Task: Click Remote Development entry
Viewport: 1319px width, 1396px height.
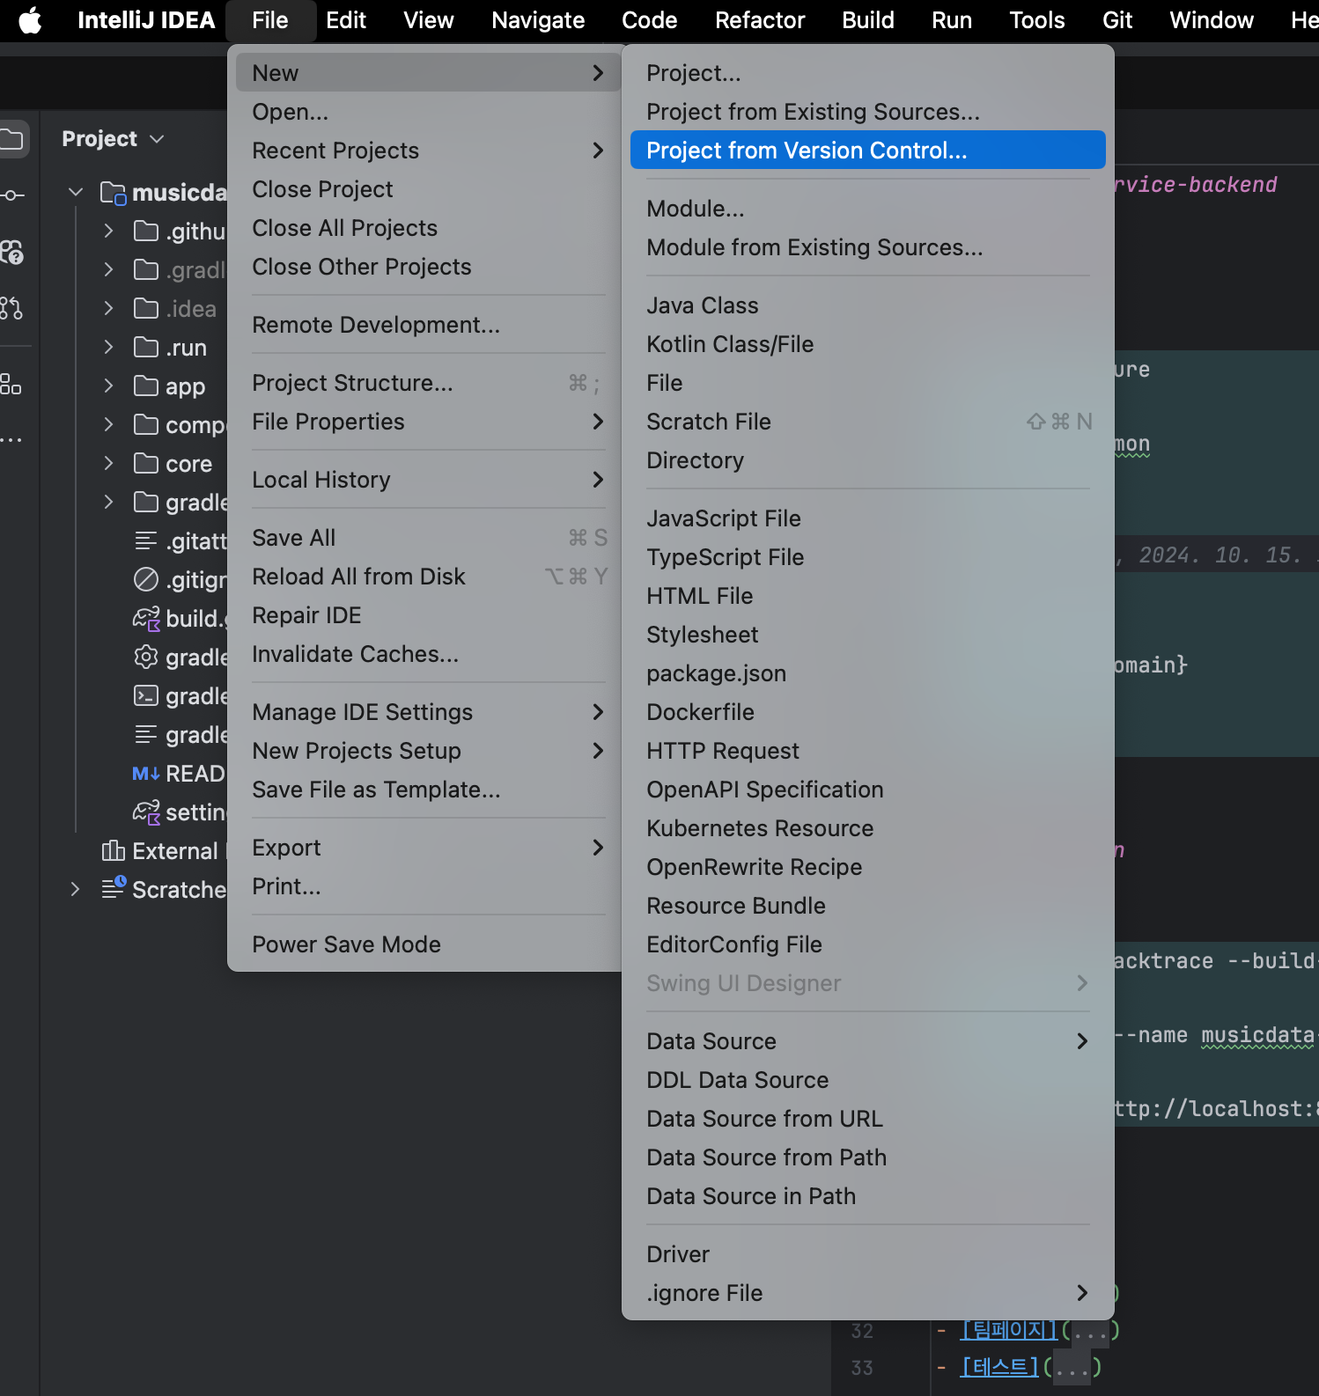Action: [429, 325]
